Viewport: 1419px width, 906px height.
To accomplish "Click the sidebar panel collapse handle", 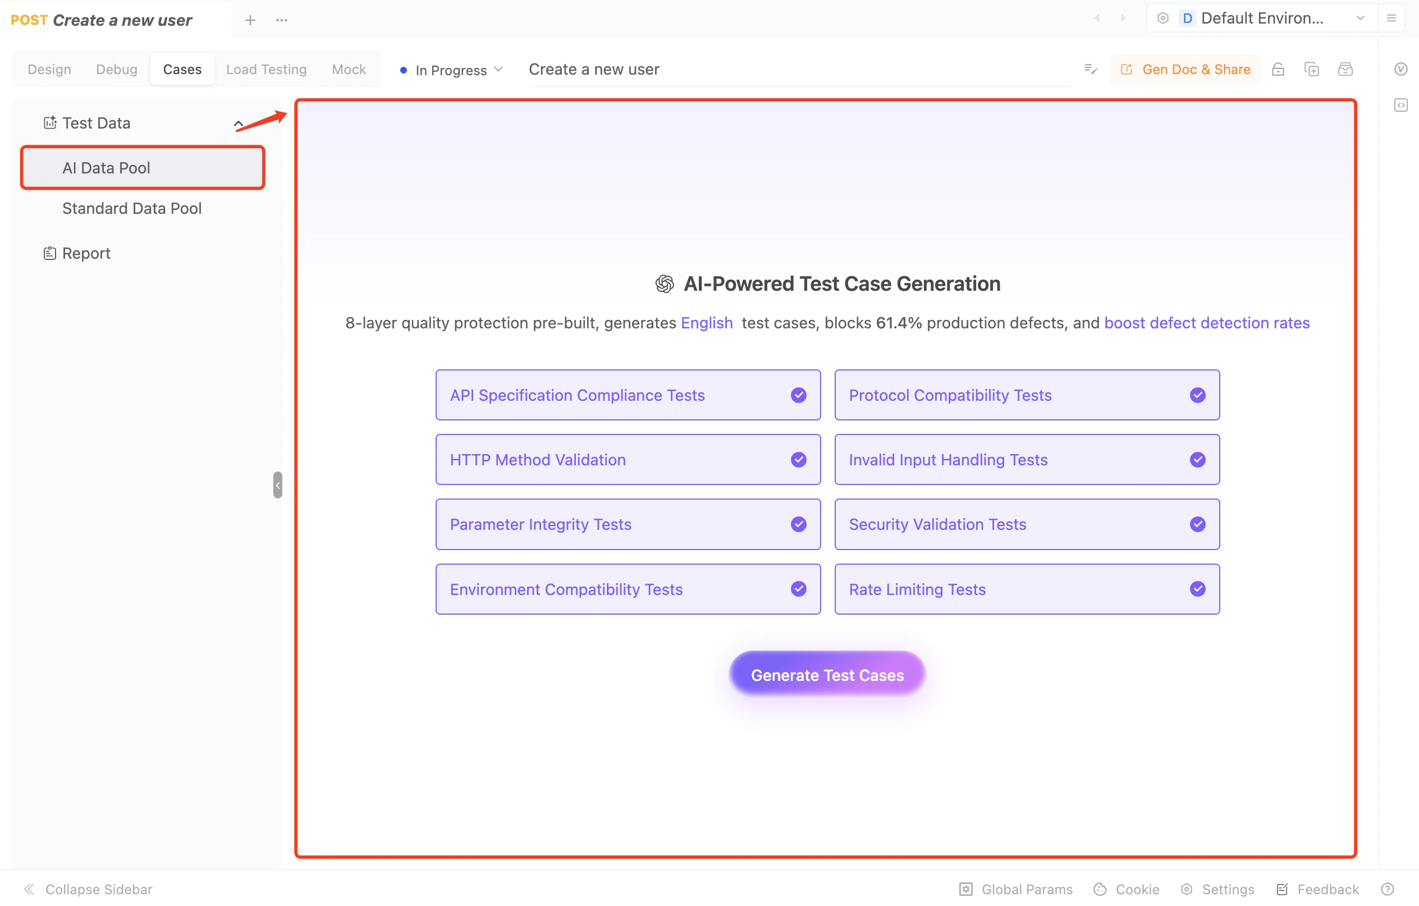I will coord(277,484).
